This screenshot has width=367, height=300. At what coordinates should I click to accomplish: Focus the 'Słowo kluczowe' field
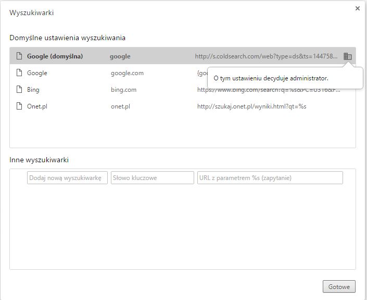(x=153, y=177)
